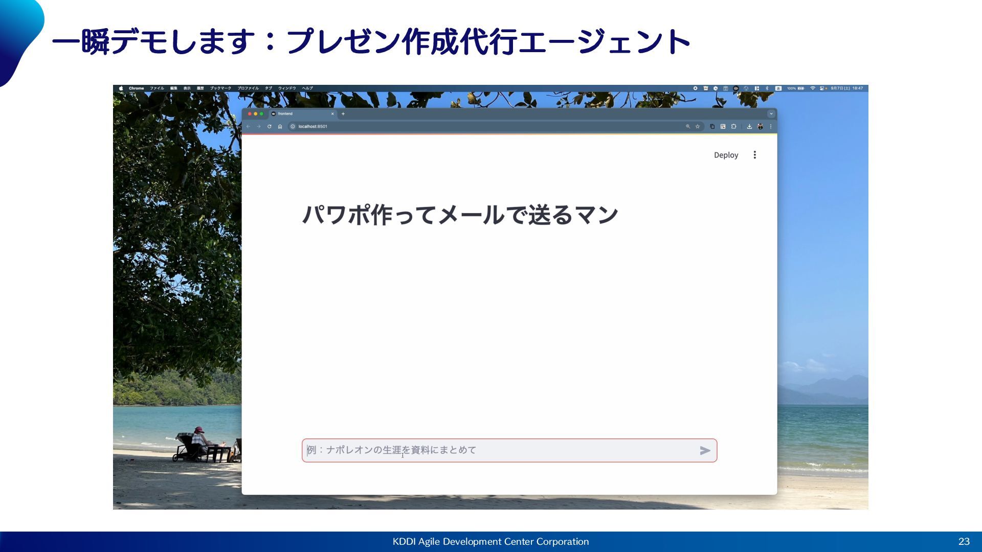Viewport: 982px width, 552px height.
Task: Open the Wi-Fi status menu
Action: tap(812, 88)
